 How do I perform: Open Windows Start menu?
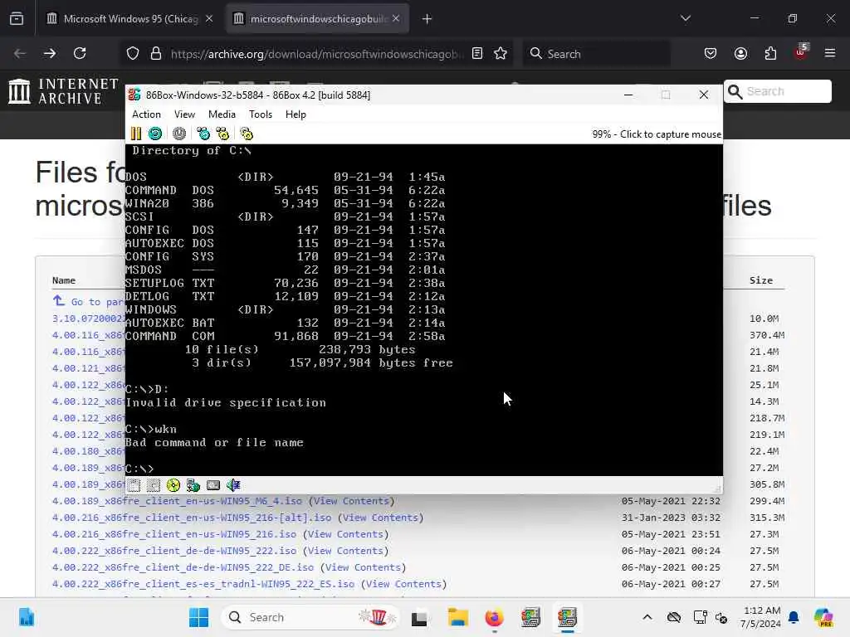tap(199, 617)
